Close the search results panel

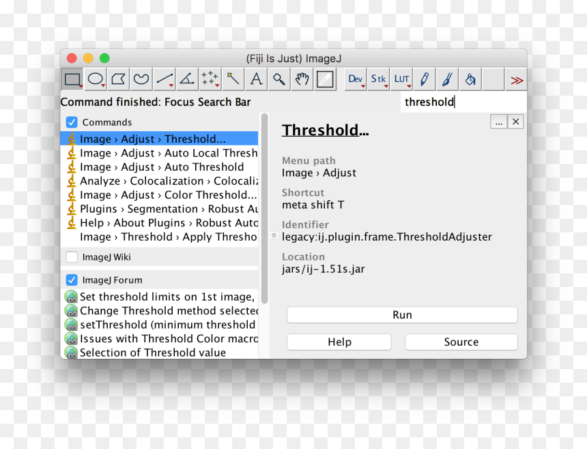click(515, 122)
